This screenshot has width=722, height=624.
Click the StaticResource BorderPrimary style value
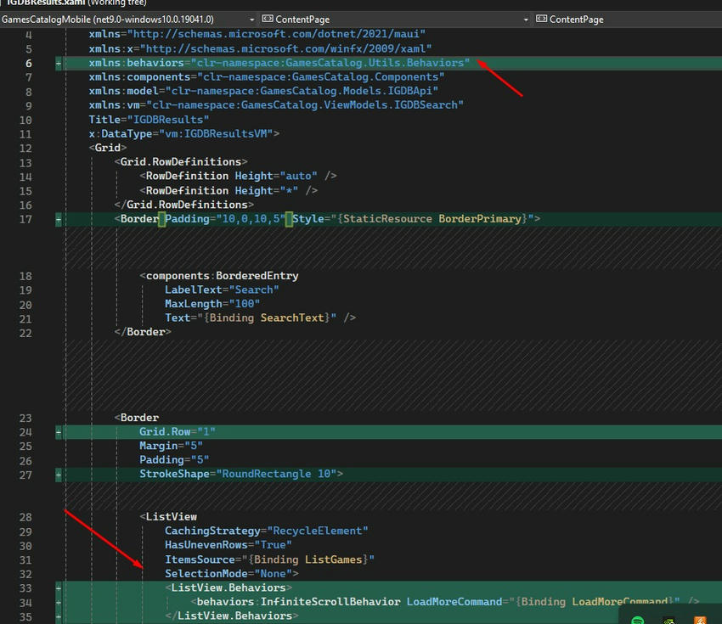(435, 218)
